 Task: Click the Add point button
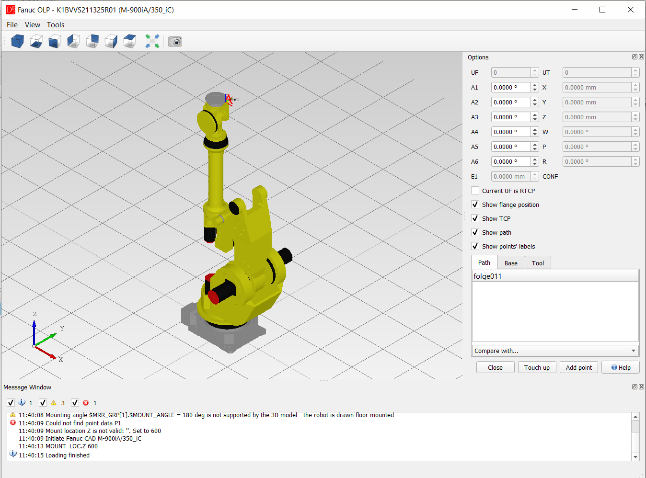click(x=578, y=367)
